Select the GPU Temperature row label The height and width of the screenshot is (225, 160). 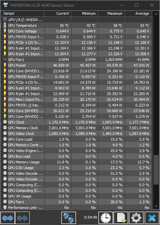coord(22,25)
